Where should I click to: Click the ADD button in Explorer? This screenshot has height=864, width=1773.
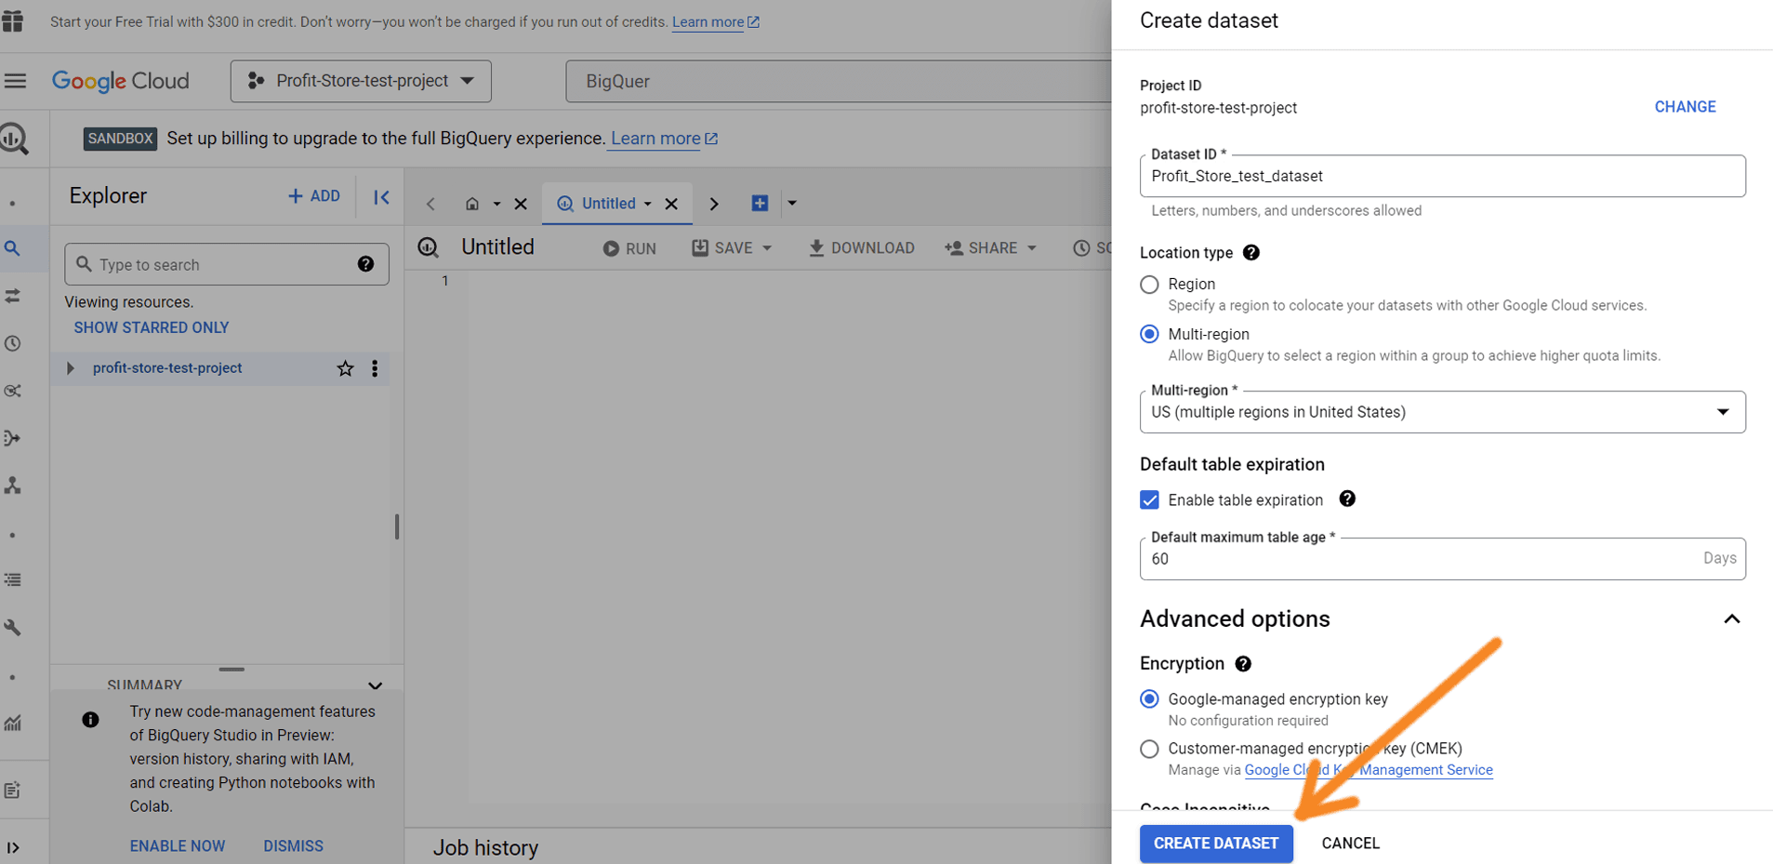[x=314, y=196]
